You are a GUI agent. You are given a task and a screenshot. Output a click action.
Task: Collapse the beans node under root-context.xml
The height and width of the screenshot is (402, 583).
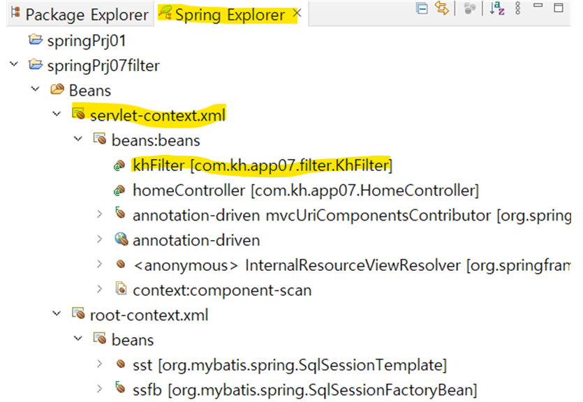pos(78,338)
